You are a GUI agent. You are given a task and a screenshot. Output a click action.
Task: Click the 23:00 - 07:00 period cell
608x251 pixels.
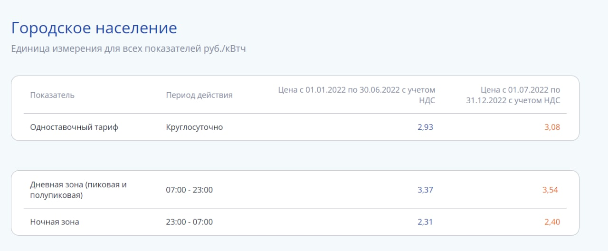[189, 222]
